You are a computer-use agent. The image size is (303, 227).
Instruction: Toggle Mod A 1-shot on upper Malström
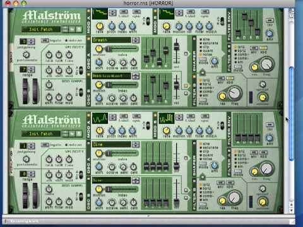click(124, 11)
